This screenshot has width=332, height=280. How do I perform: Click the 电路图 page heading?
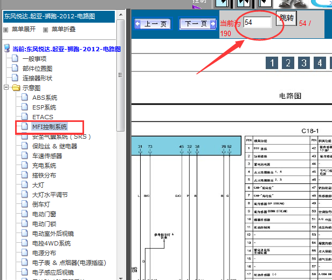coord(290,96)
